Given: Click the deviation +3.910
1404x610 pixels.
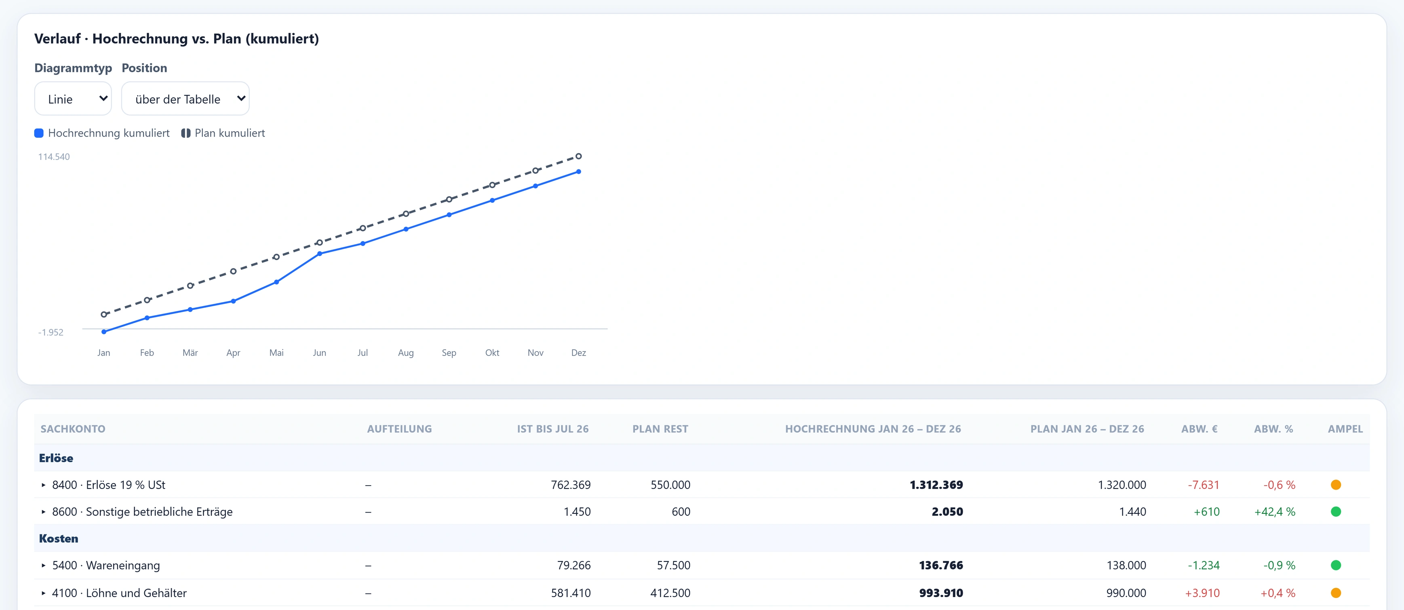Looking at the screenshot, I should pos(1202,593).
